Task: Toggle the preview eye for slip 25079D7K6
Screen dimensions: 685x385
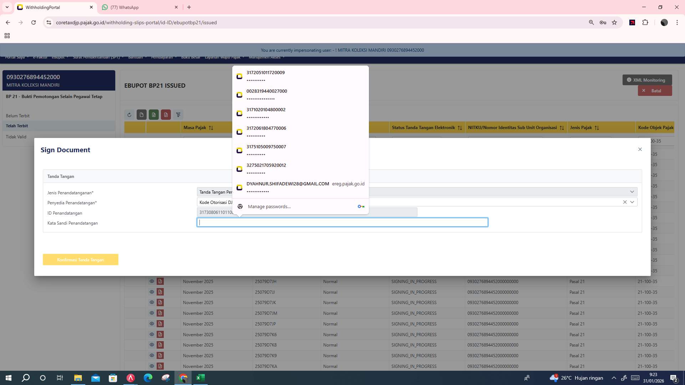Action: [x=152, y=334]
